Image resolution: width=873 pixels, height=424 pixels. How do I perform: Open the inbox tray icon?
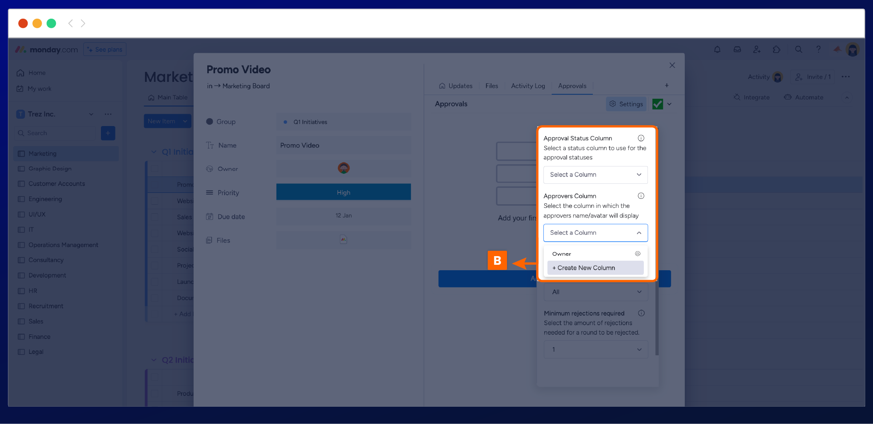pyautogui.click(x=737, y=50)
